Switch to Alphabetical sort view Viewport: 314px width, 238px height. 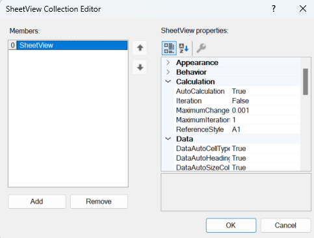(x=184, y=48)
